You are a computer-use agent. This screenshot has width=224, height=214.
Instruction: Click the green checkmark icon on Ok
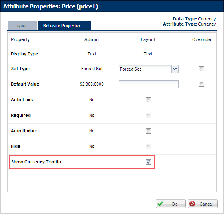[160, 204]
